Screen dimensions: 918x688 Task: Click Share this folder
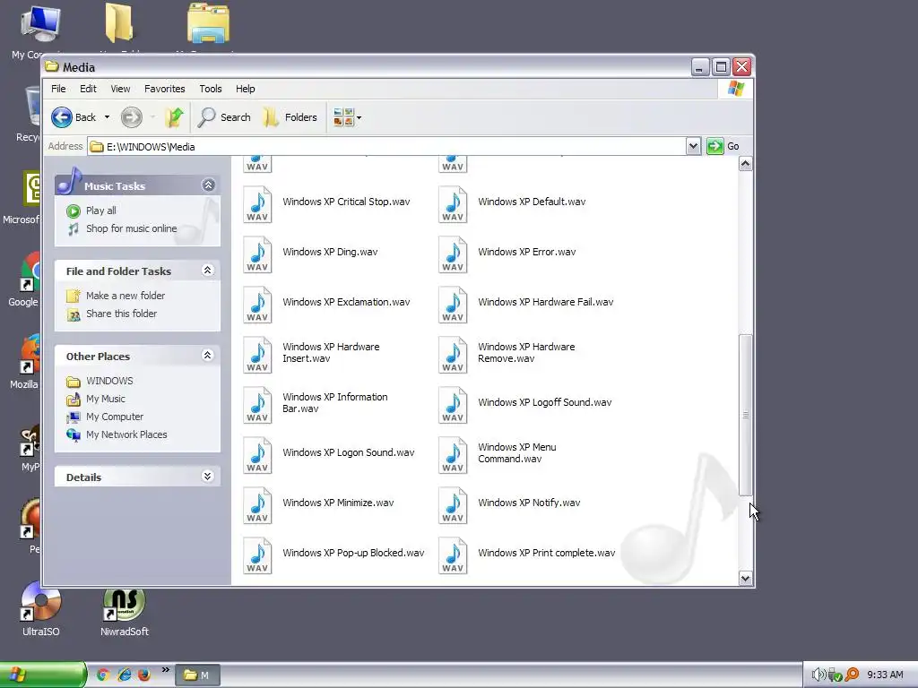[121, 314]
